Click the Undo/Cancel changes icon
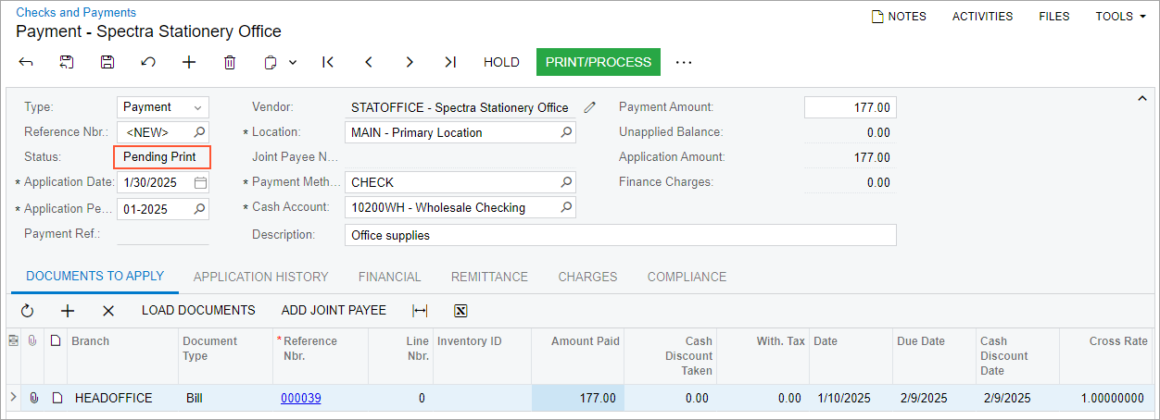1160x420 pixels. click(x=148, y=62)
